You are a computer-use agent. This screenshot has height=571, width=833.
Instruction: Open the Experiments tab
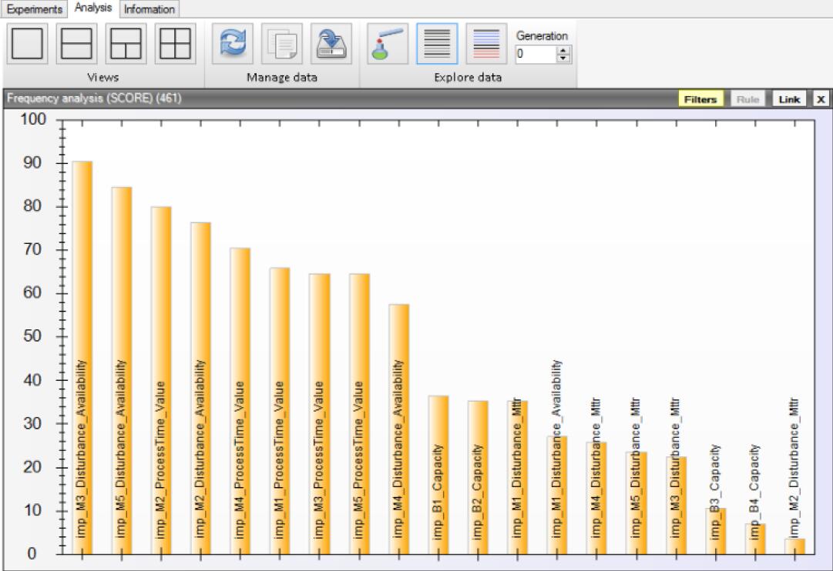click(x=35, y=9)
